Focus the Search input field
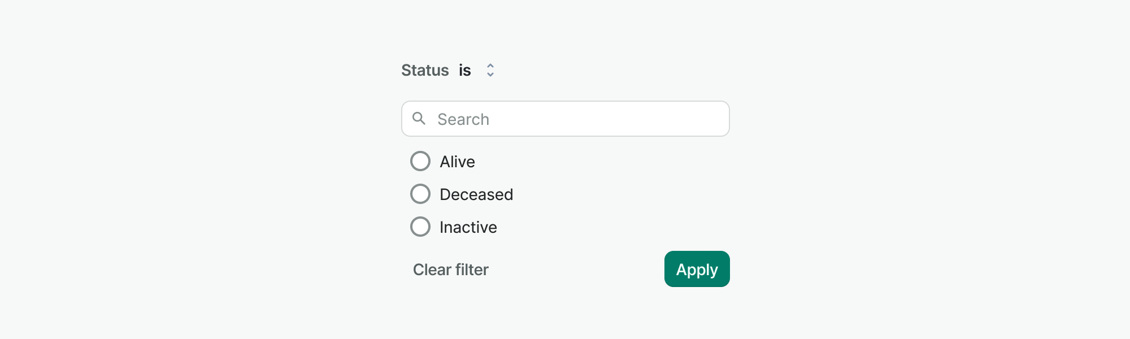The image size is (1130, 339). point(566,119)
